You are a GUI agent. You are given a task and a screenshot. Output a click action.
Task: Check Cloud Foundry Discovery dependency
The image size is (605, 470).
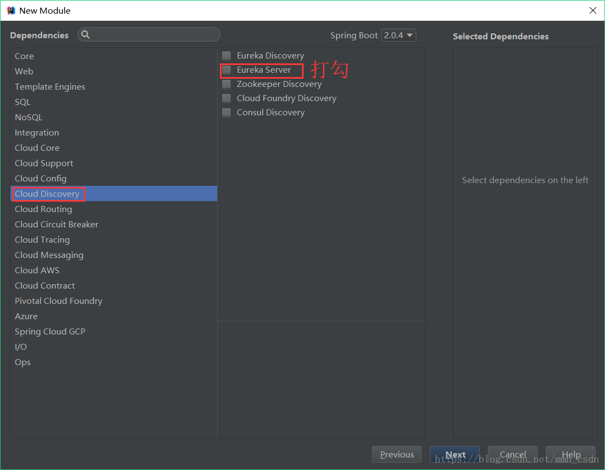[226, 98]
